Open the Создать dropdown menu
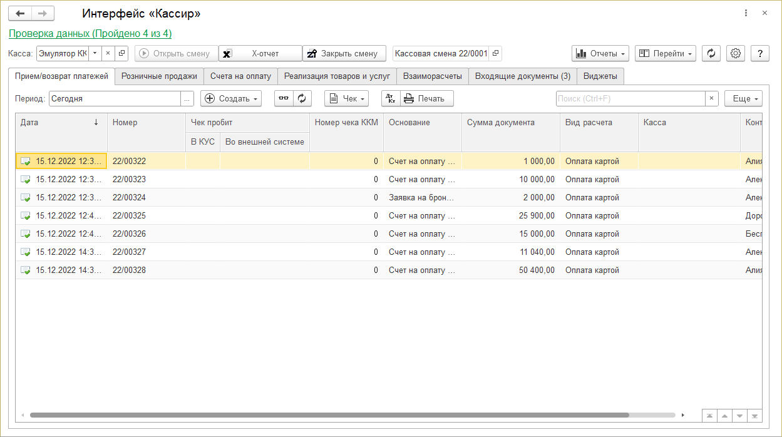Viewport: 782px width, 437px height. (x=231, y=99)
